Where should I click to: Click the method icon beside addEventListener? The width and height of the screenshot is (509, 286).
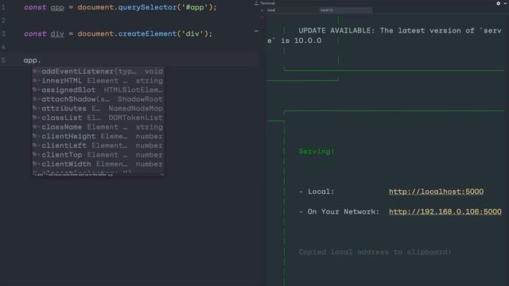(x=35, y=71)
